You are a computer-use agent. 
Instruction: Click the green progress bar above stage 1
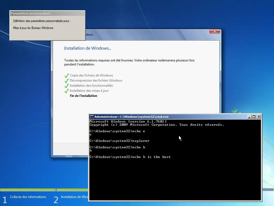click(28, 190)
